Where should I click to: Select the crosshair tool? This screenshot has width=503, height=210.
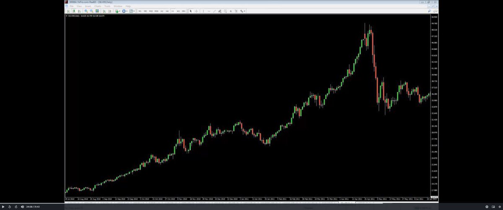click(196, 11)
